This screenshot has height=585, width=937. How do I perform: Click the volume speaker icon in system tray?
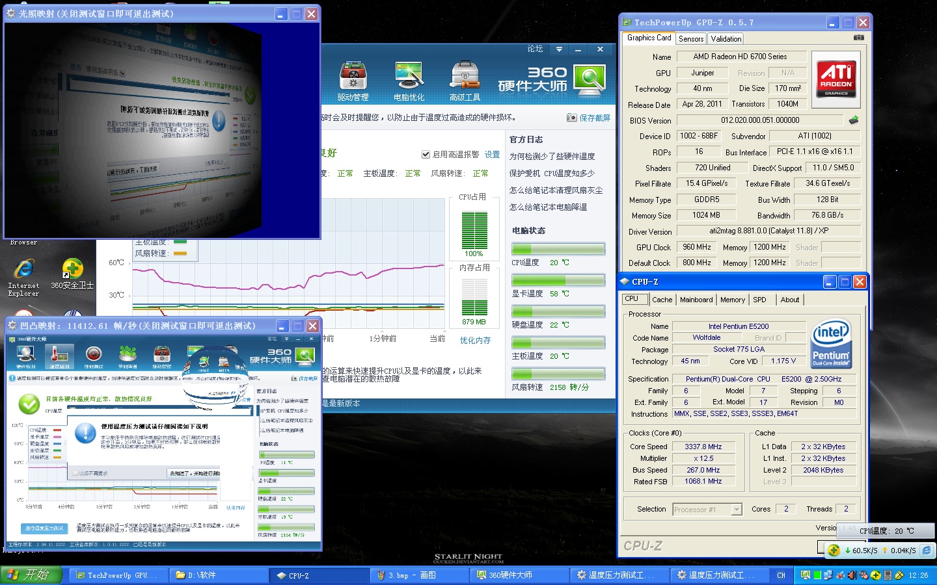(852, 575)
